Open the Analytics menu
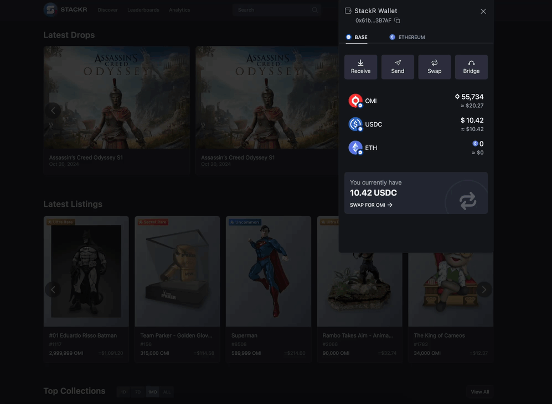This screenshot has width=552, height=404. pos(179,10)
